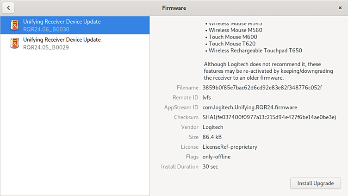
Task: Select the RQR24.05_B0029 version text
Action: coord(46,47)
